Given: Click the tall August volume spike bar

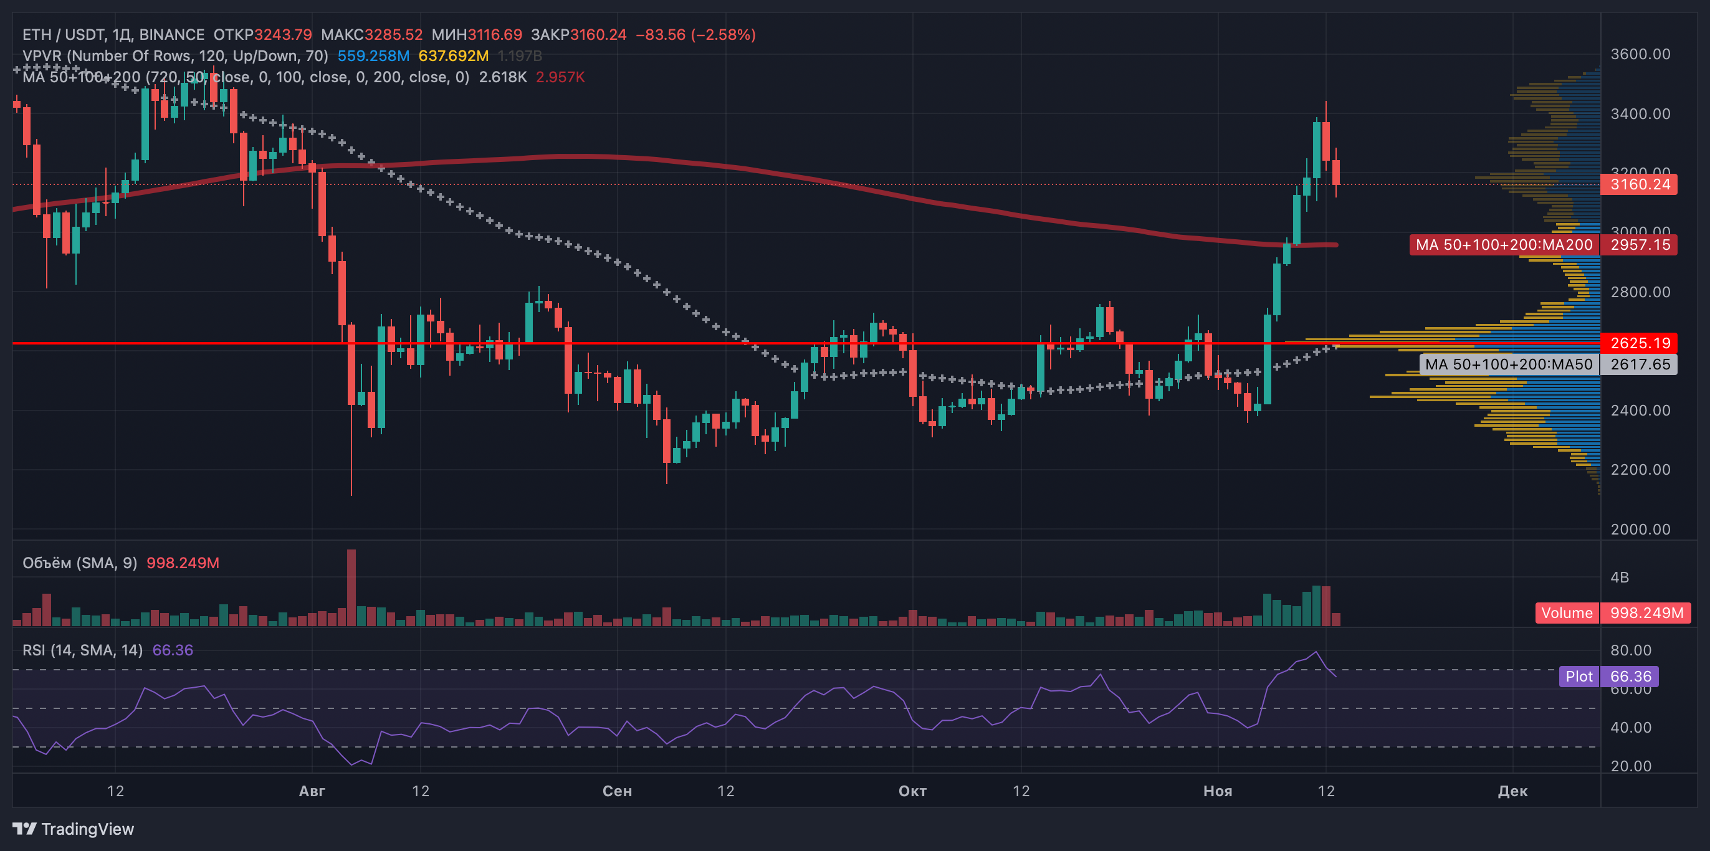Looking at the screenshot, I should 351,587.
